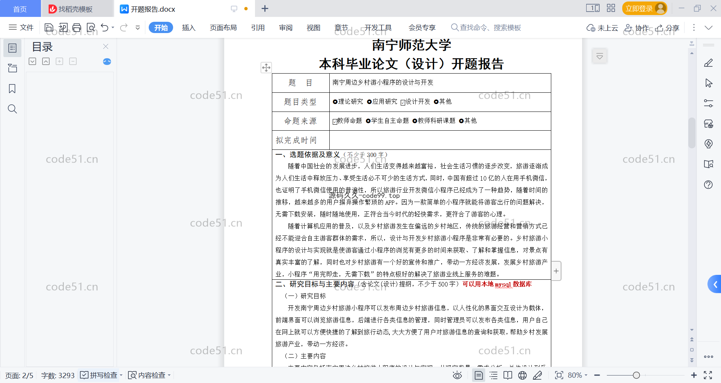Screen dimensions: 721x383
Task: Open the reading book icon in right sidebar
Action: pos(708,164)
